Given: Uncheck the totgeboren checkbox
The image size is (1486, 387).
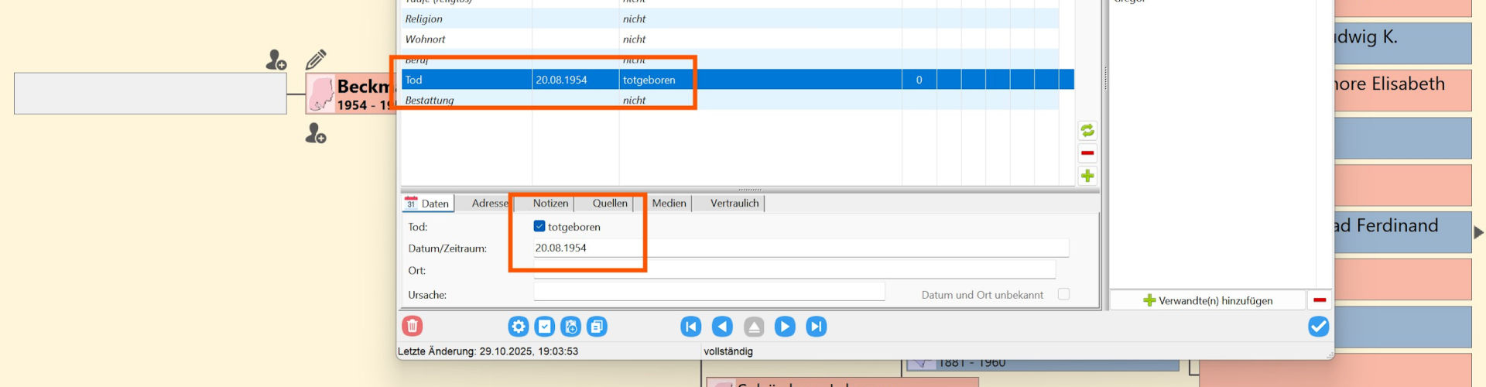Looking at the screenshot, I should (539, 227).
